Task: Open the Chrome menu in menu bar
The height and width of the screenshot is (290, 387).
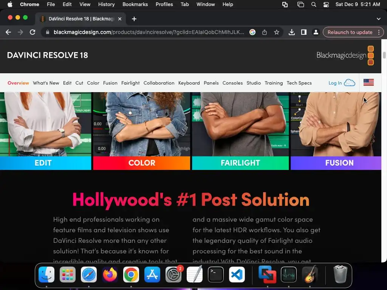Action: tap(29, 5)
